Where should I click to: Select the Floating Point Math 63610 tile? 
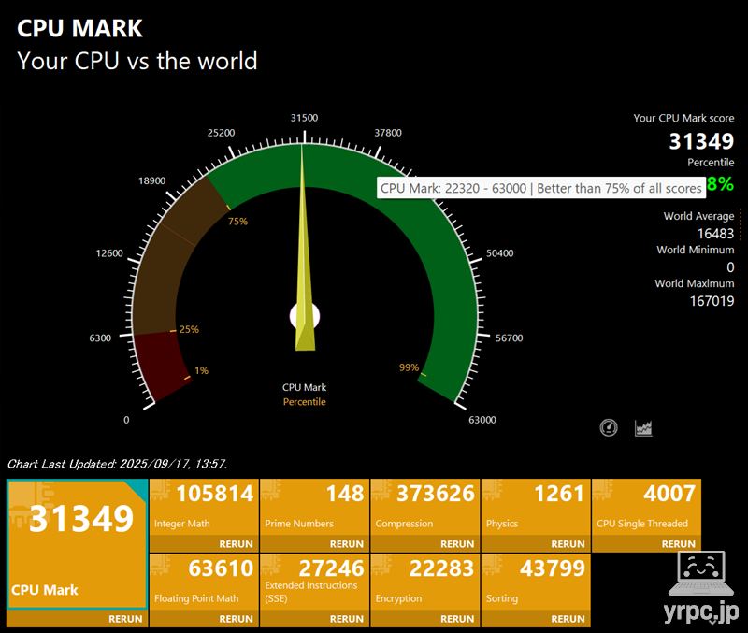[204, 582]
